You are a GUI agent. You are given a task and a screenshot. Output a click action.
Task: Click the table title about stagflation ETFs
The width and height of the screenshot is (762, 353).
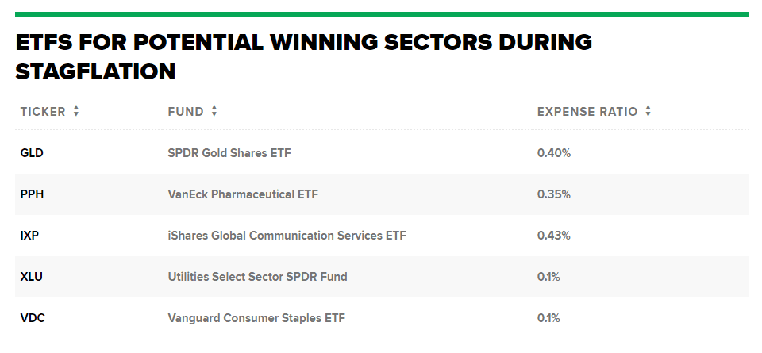coord(303,56)
